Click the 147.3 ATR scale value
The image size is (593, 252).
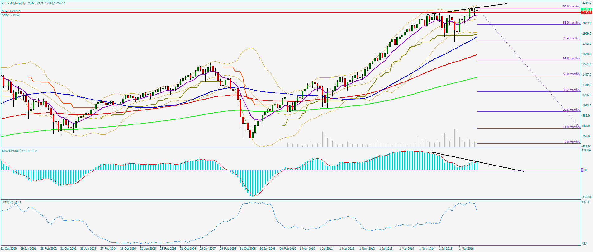click(x=586, y=202)
